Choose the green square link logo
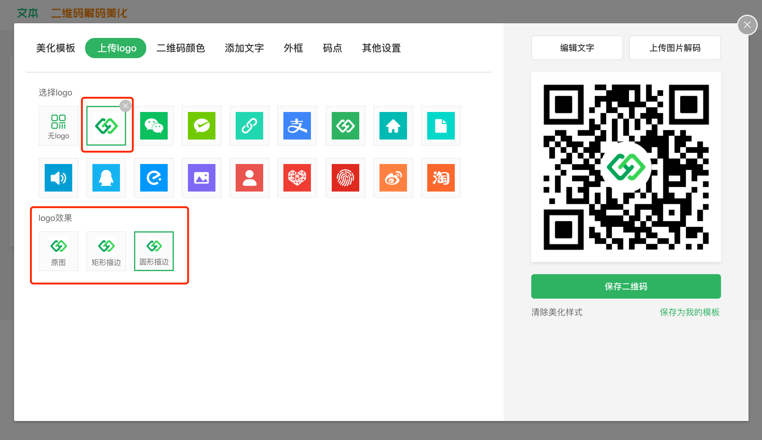The width and height of the screenshot is (762, 440). pos(346,126)
